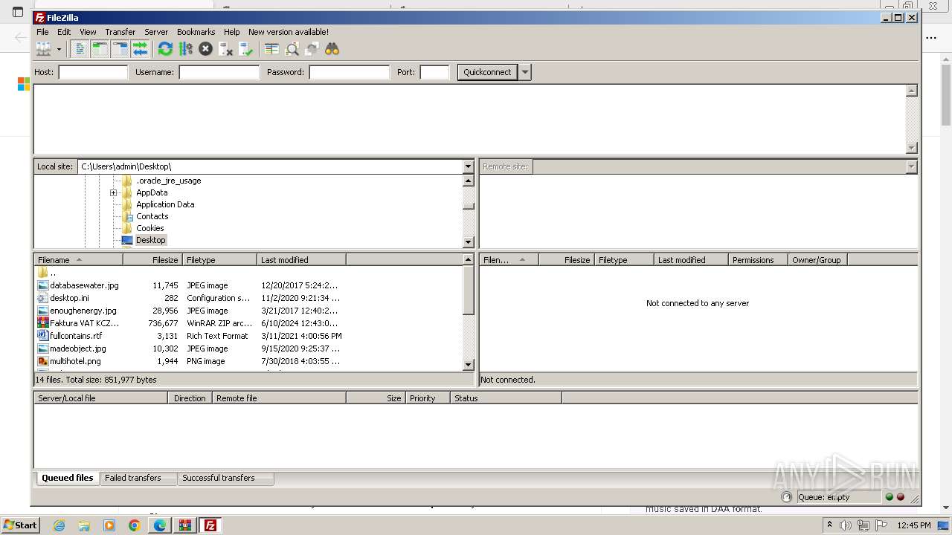Open the Help menu

point(231,32)
